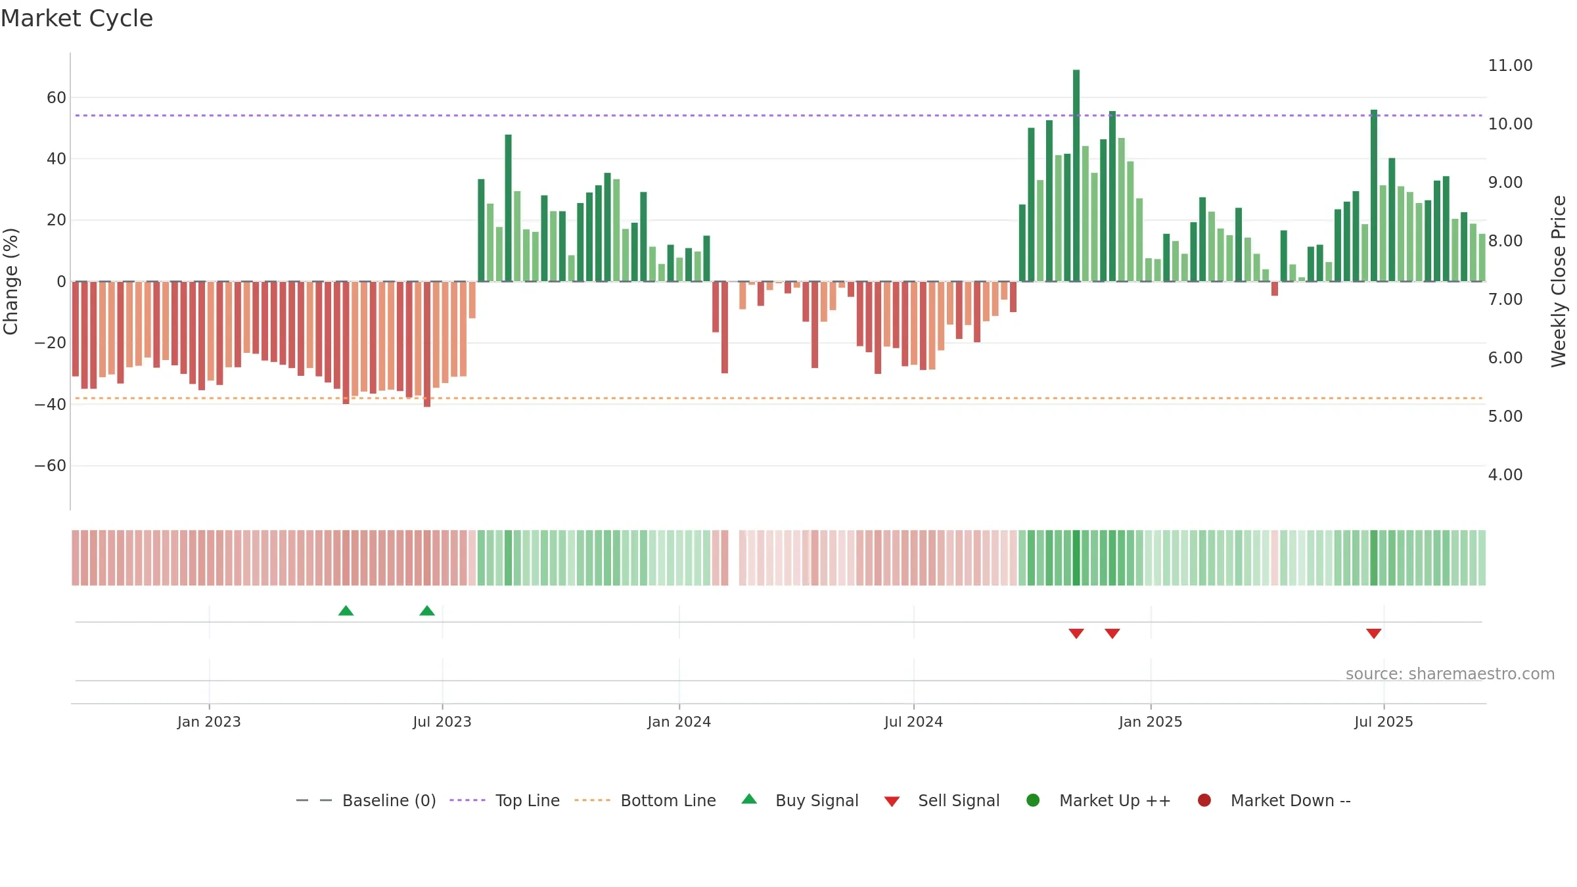
Task: Click the Change (%) axis title
Action: (11, 281)
